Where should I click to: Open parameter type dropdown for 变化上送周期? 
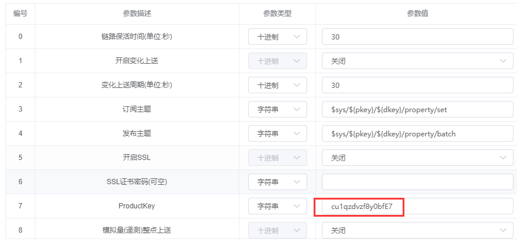tap(277, 86)
